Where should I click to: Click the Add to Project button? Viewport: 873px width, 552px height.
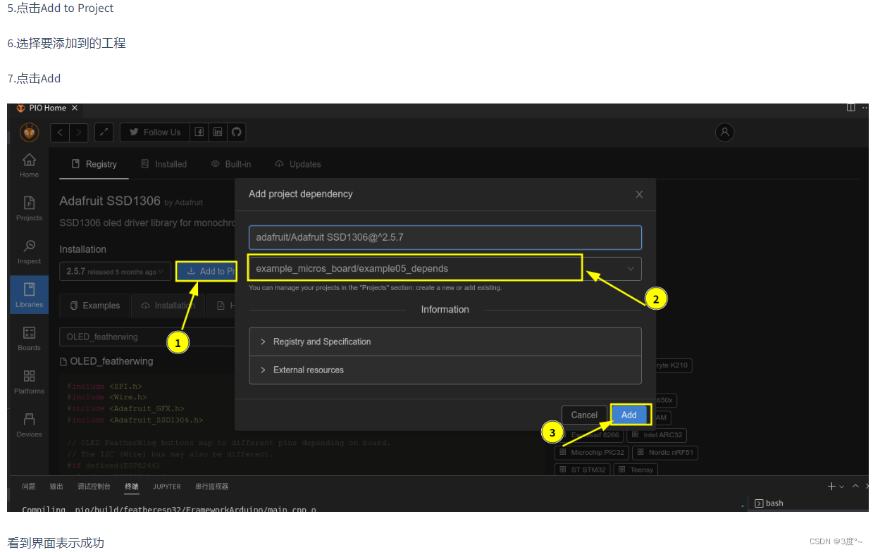pos(206,271)
